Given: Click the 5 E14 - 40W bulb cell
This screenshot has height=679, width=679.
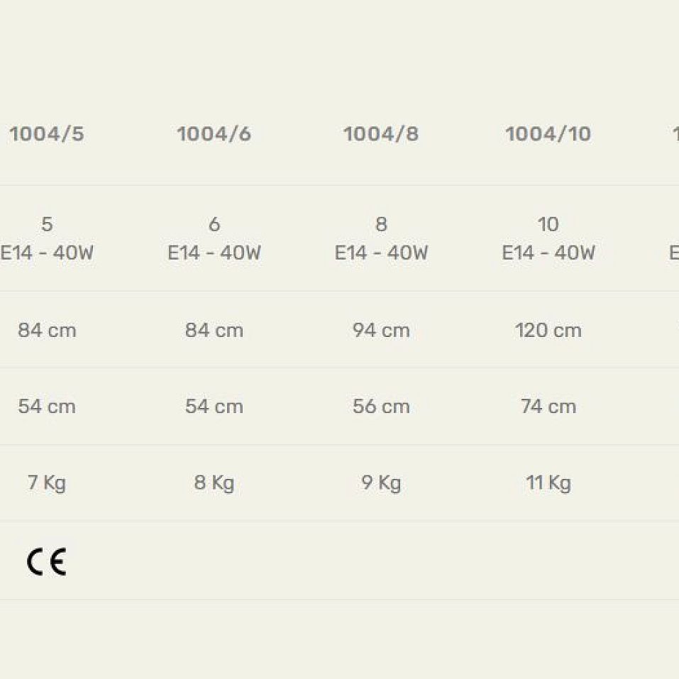Looking at the screenshot, I should 47,238.
